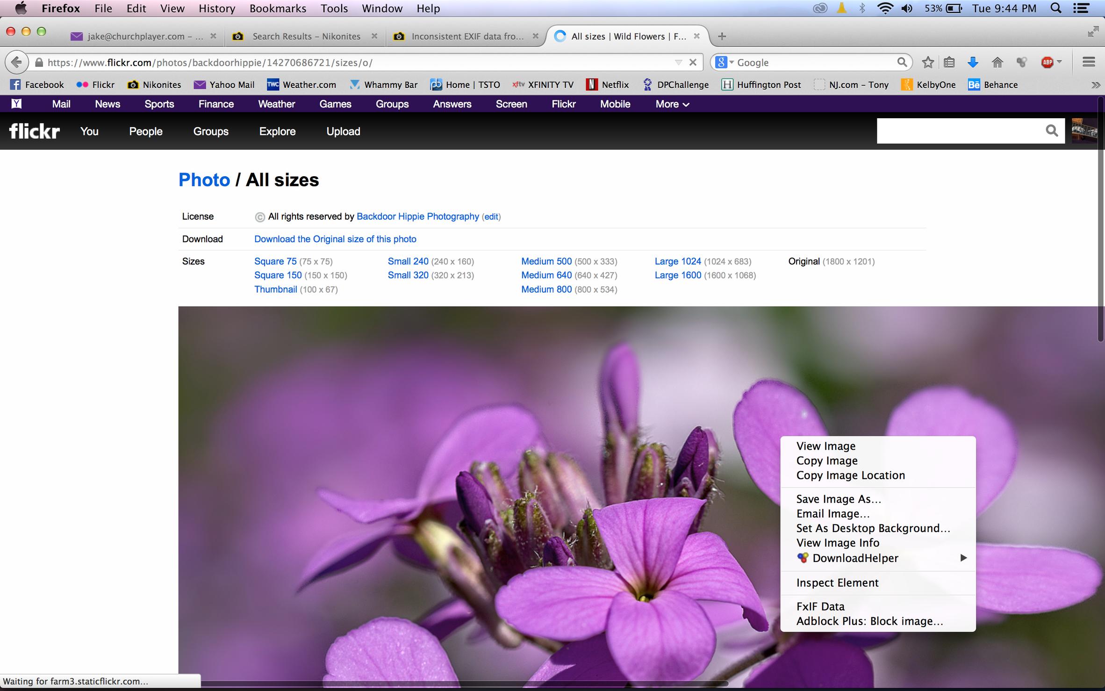Expand the Yahoo More menu

(672, 104)
